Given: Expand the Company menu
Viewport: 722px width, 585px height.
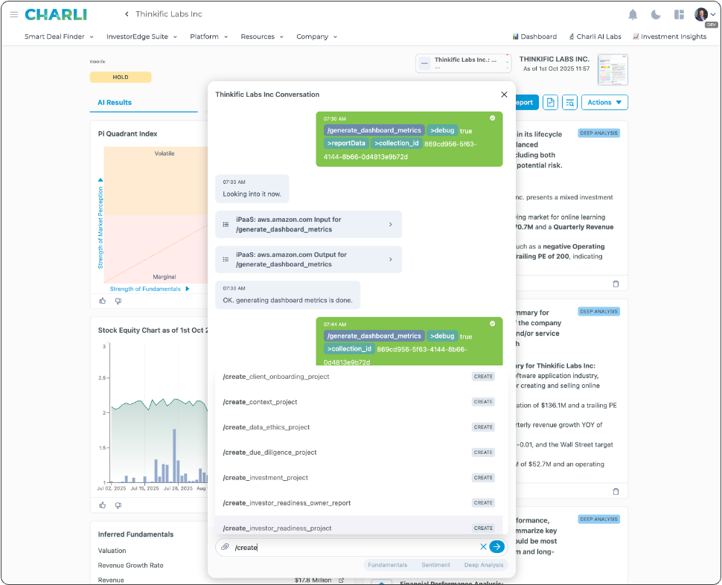Looking at the screenshot, I should [x=317, y=36].
